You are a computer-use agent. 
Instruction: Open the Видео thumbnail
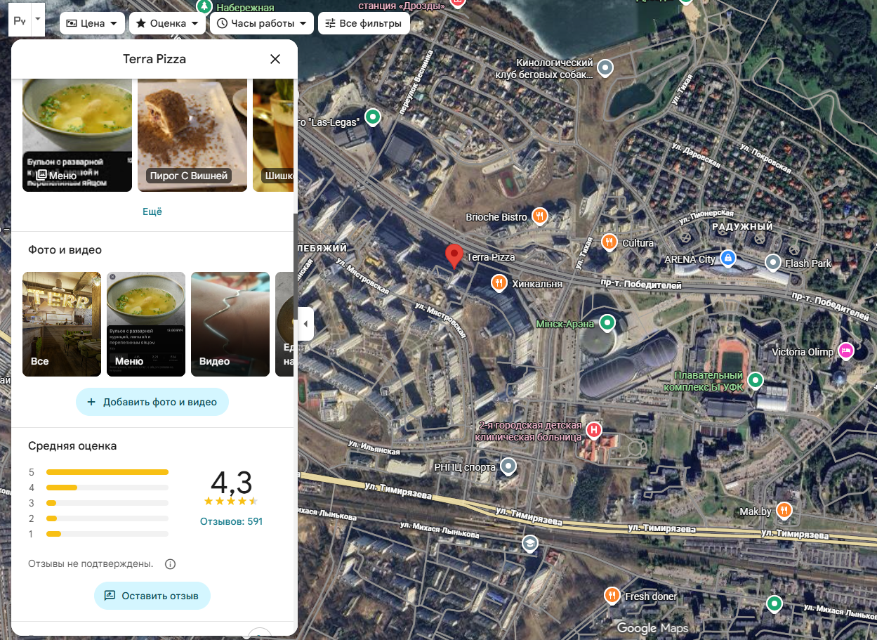pyautogui.click(x=230, y=325)
